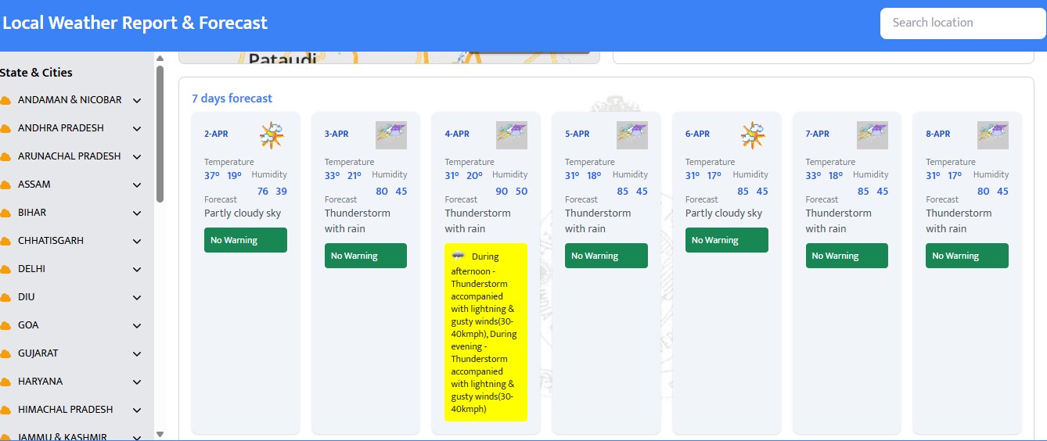
Task: Click the 3-APR thunderstorm weather icon
Action: pos(391,135)
